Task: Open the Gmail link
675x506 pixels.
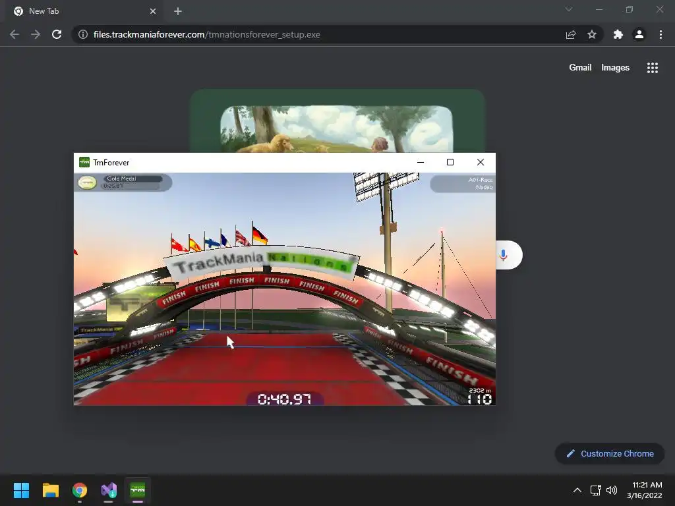Action: pyautogui.click(x=580, y=68)
